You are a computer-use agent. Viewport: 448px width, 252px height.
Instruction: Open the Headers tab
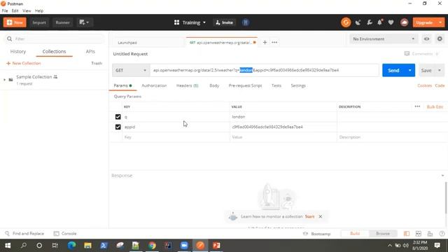pos(187,85)
